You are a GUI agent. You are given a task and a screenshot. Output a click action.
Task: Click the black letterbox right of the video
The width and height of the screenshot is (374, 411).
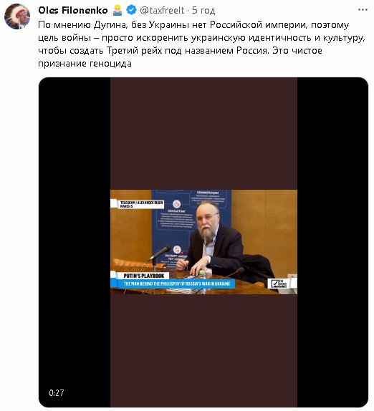click(x=332, y=242)
